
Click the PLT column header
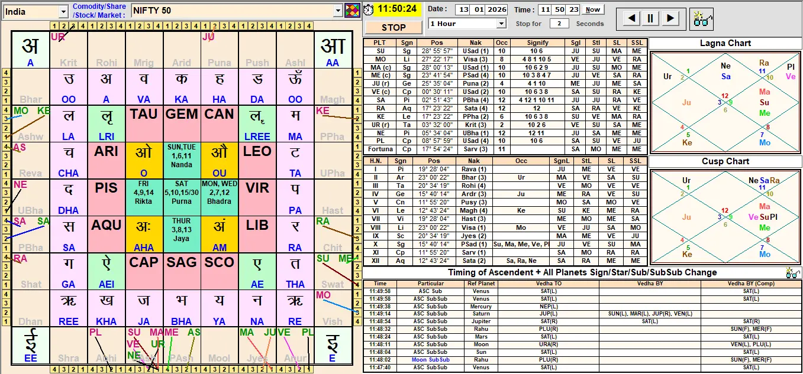click(380, 43)
